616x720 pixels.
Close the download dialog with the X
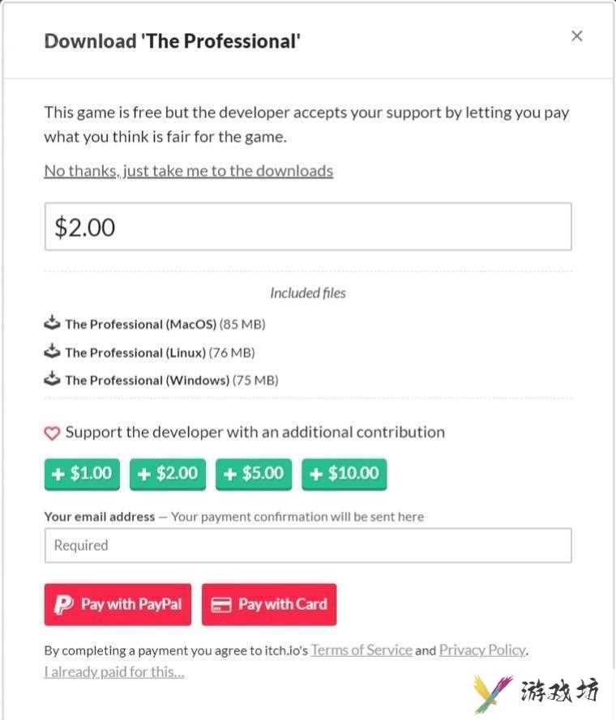pyautogui.click(x=576, y=36)
